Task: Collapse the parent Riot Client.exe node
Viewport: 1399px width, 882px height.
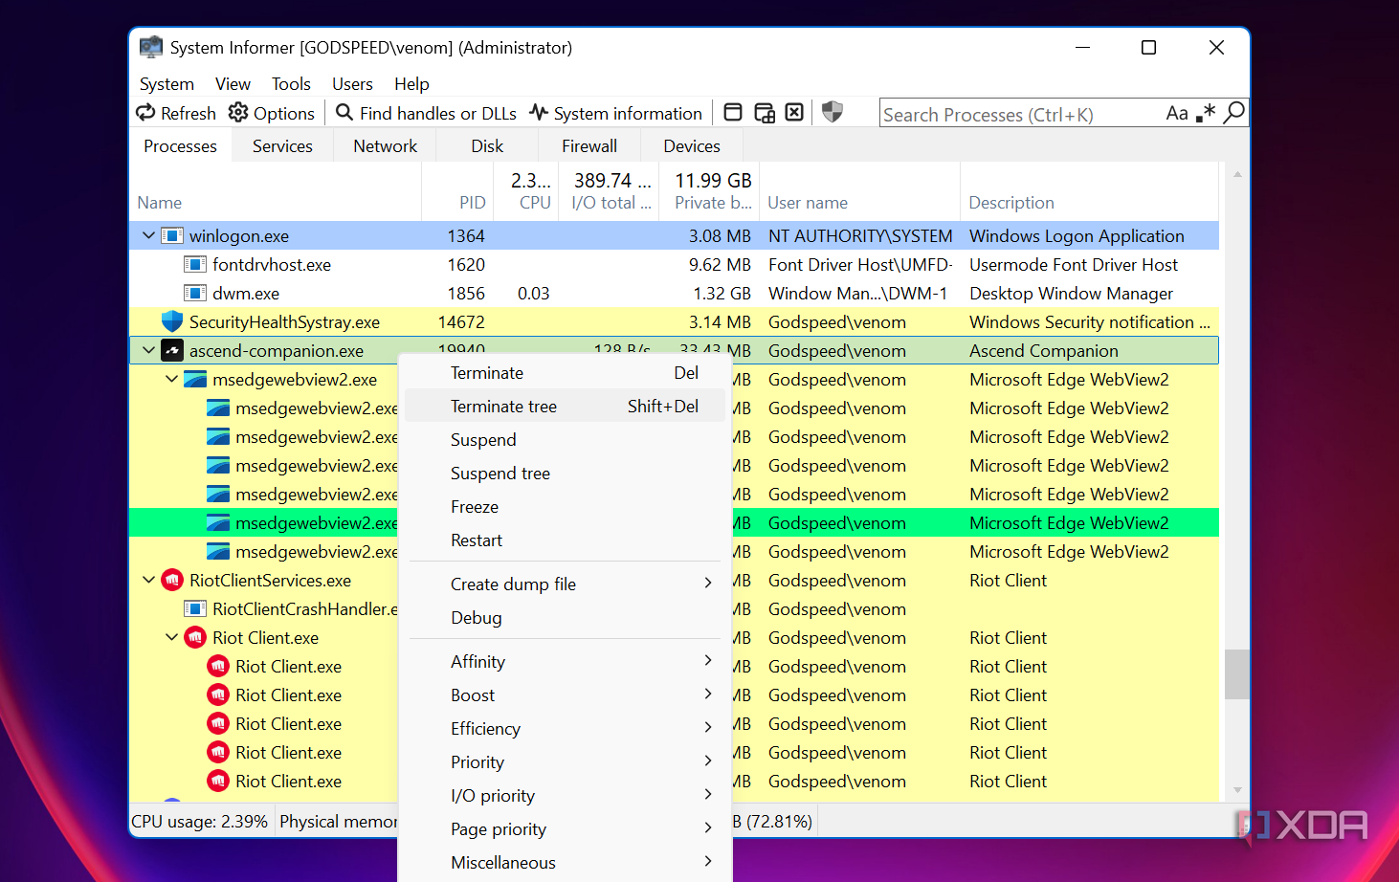Action: (171, 637)
